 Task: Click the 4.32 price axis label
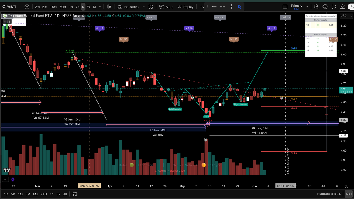pyautogui.click(x=343, y=120)
